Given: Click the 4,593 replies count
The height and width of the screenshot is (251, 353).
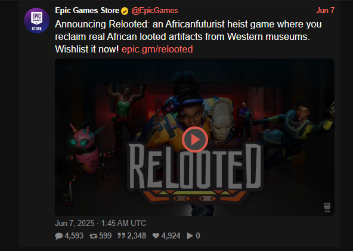Looking at the screenshot, I should (x=74, y=235).
